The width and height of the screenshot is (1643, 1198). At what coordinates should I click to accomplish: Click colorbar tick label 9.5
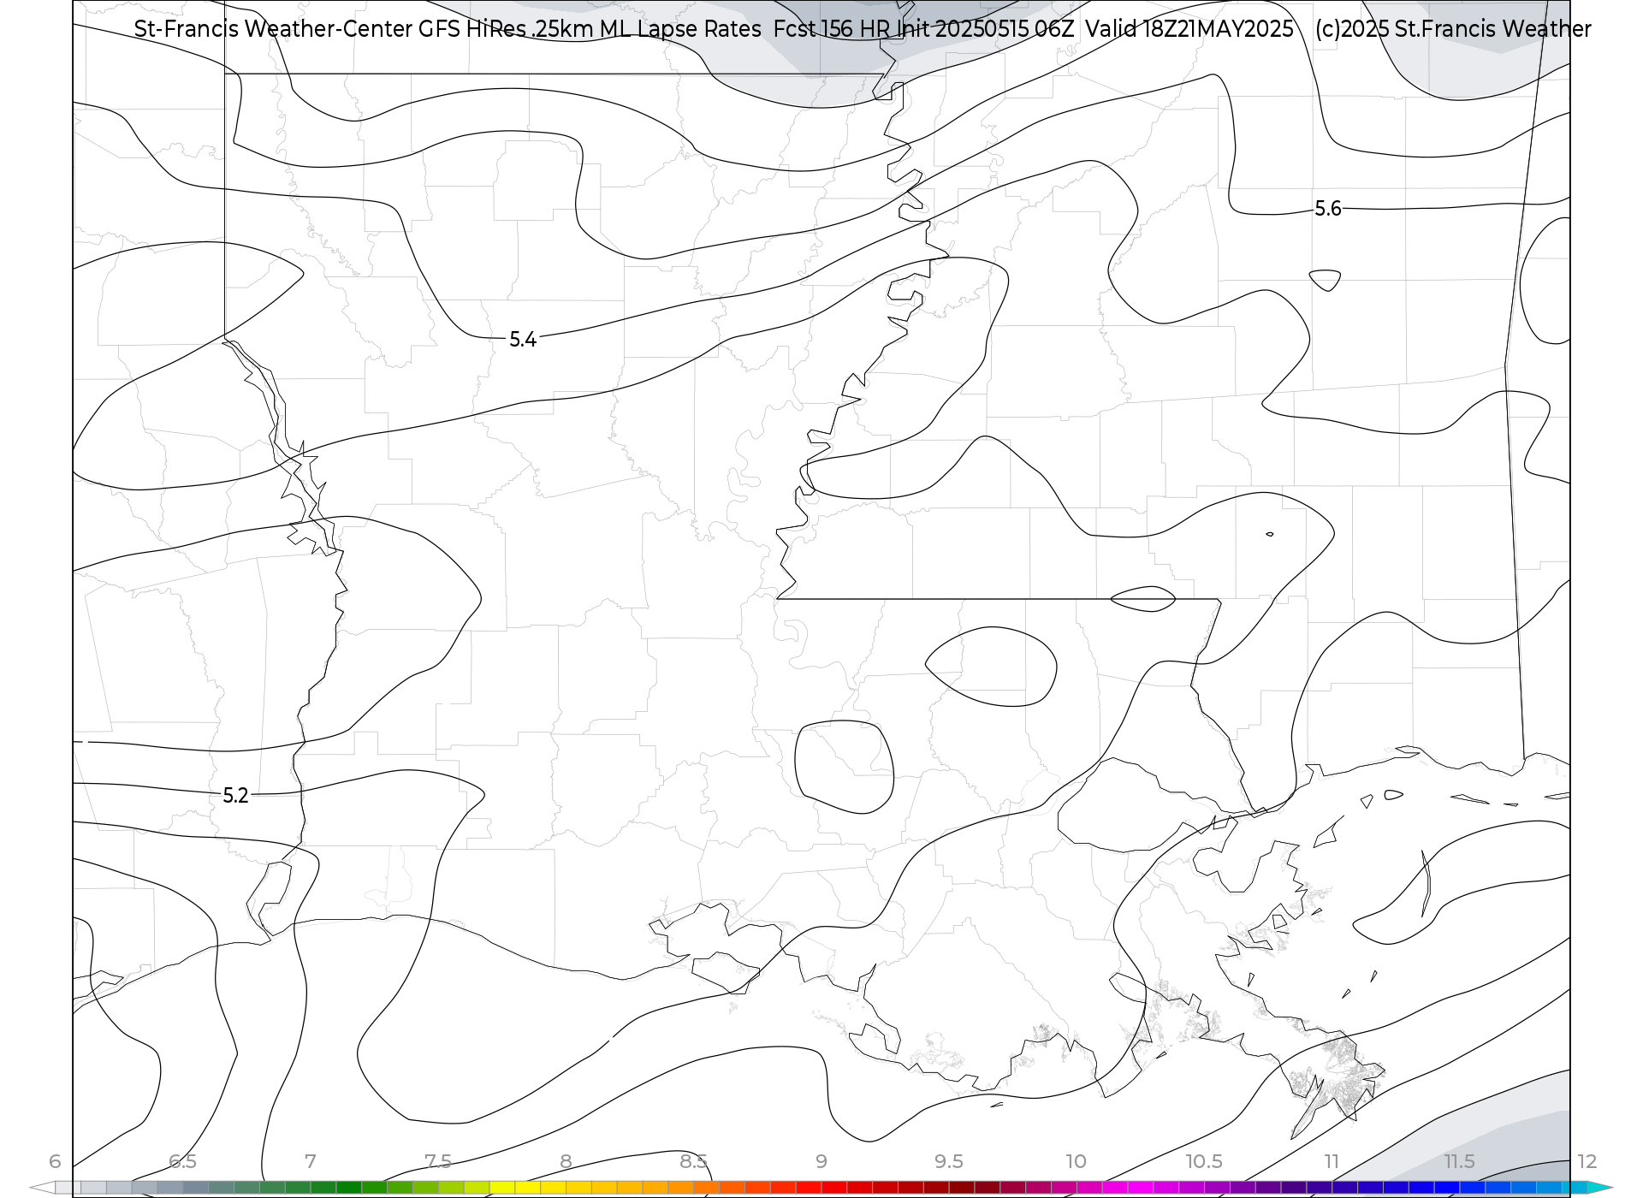(x=949, y=1161)
